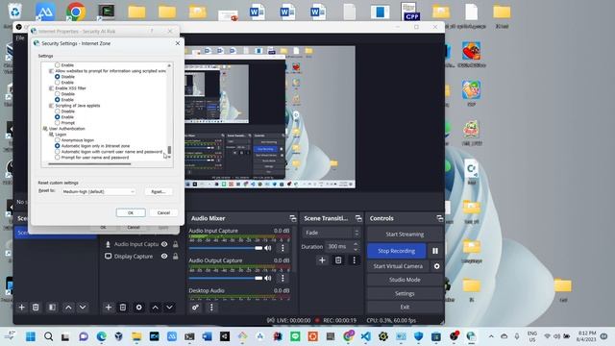Remove the selected scene via trash icon
The height and width of the screenshot is (346, 615).
coord(36,308)
